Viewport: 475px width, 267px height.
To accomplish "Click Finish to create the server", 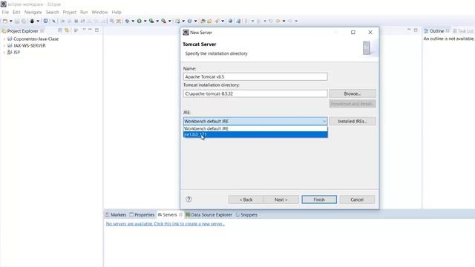I will pos(319,200).
